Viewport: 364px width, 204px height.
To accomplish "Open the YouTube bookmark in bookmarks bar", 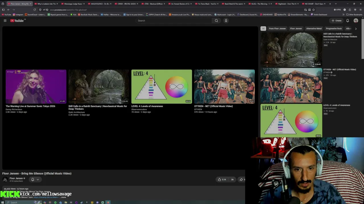I will coord(6,14).
